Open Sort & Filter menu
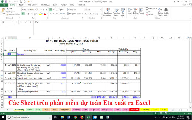 pos(160,12)
